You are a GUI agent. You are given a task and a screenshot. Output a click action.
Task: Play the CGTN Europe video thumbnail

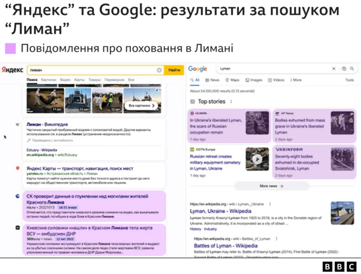[x=257, y=159]
